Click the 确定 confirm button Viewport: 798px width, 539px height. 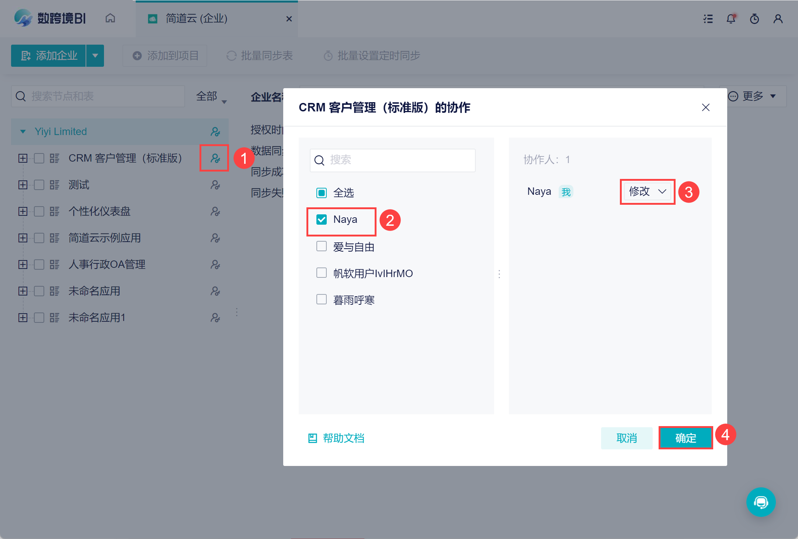point(686,438)
